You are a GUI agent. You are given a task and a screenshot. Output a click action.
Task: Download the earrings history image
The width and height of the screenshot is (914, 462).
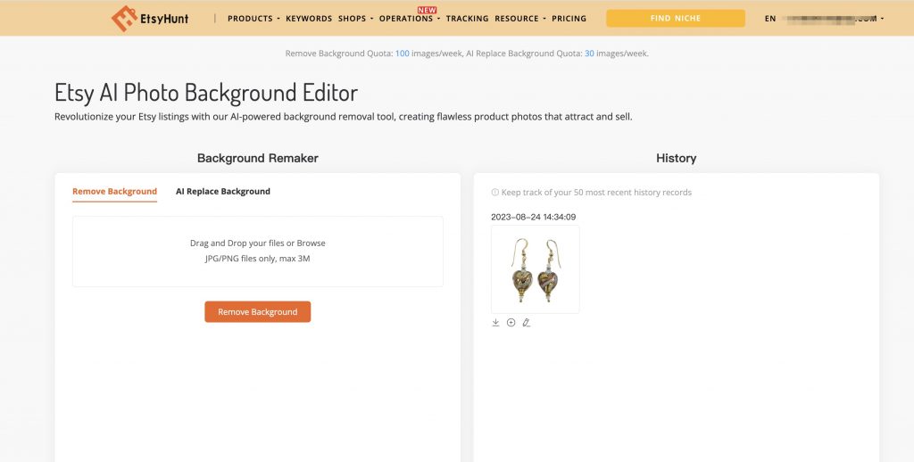pyautogui.click(x=495, y=323)
